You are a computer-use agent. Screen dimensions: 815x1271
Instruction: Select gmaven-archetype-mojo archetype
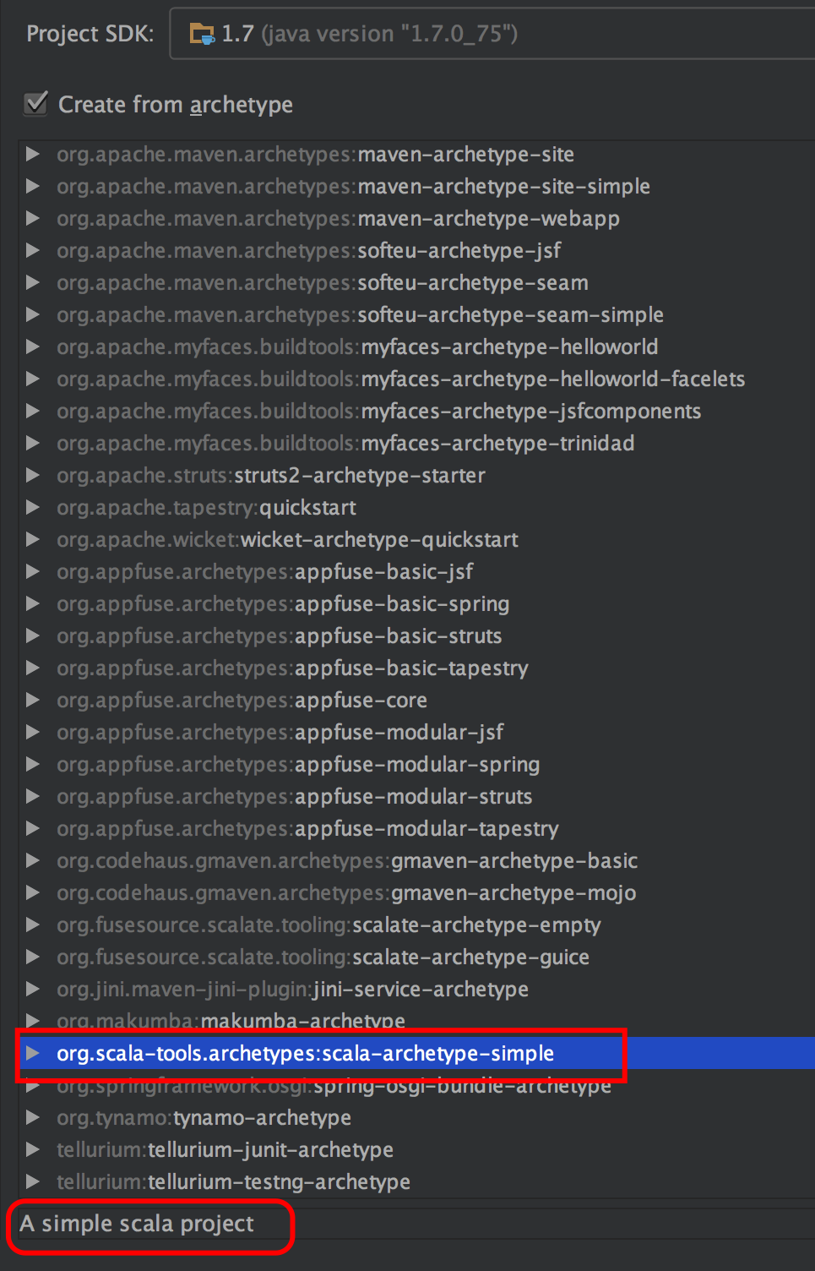click(346, 892)
